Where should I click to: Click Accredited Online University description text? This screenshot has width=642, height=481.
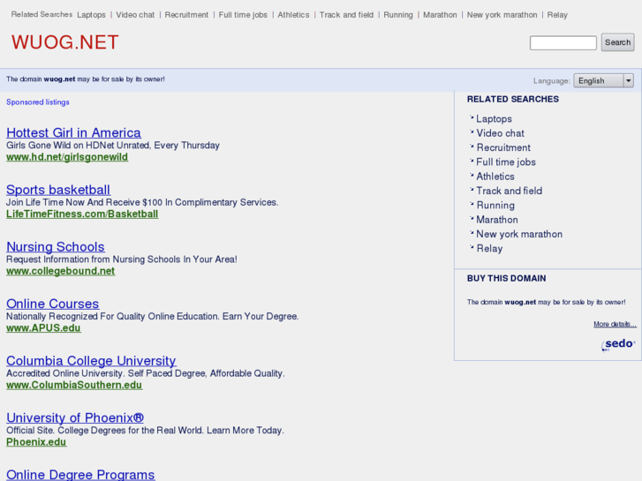pyautogui.click(x=146, y=373)
